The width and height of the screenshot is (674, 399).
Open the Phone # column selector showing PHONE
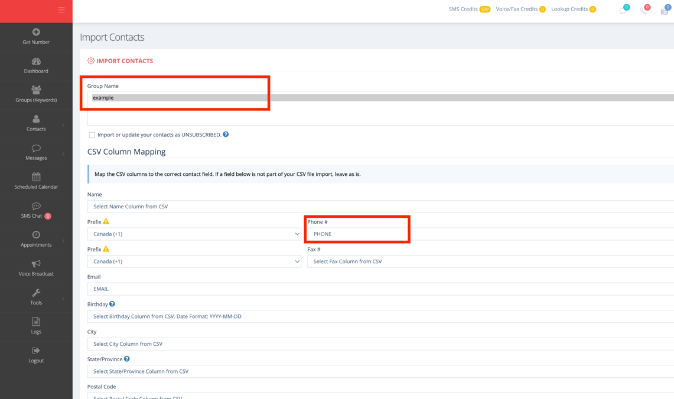click(490, 234)
